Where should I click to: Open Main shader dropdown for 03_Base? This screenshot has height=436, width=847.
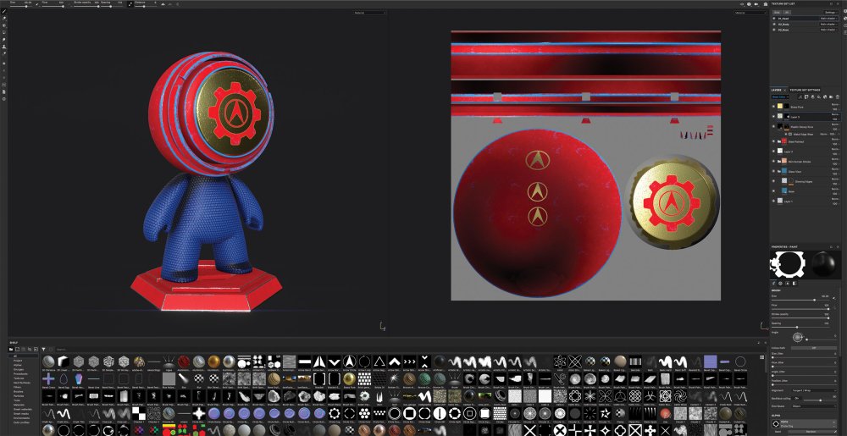tap(829, 30)
